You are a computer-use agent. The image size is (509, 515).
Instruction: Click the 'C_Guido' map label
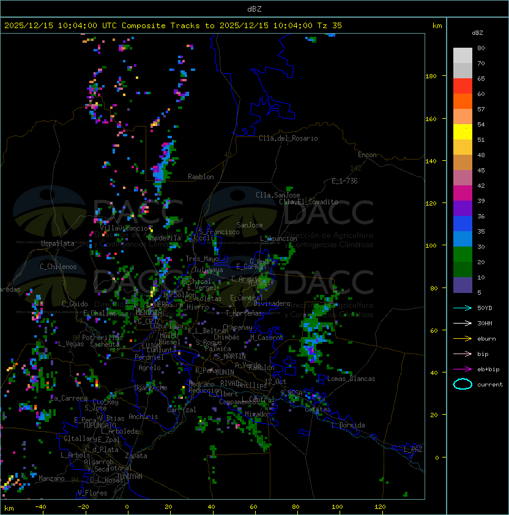(x=75, y=304)
